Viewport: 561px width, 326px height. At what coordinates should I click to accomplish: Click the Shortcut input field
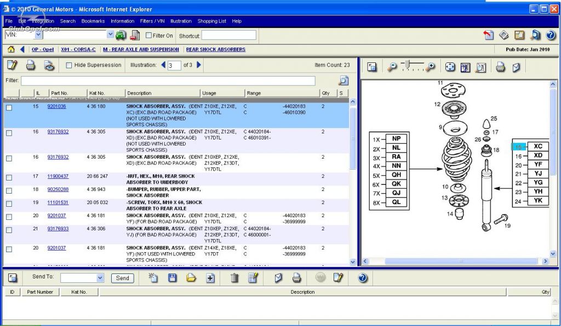[228, 35]
